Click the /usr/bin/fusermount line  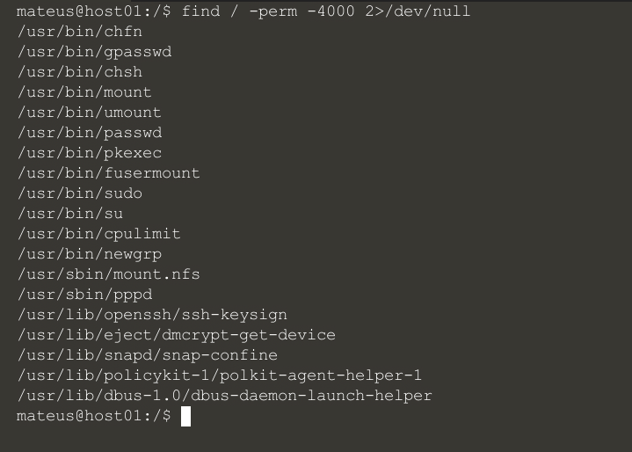pyautogui.click(x=108, y=173)
